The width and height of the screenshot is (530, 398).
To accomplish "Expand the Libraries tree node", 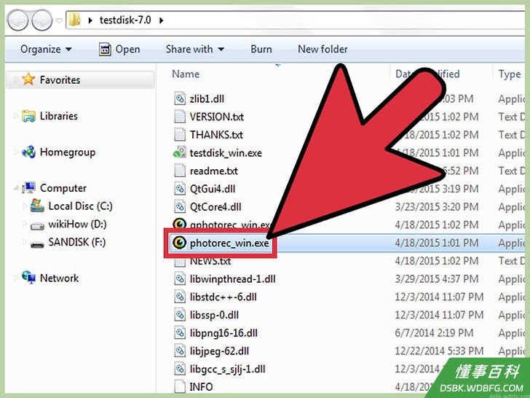I will pyautogui.click(x=15, y=116).
